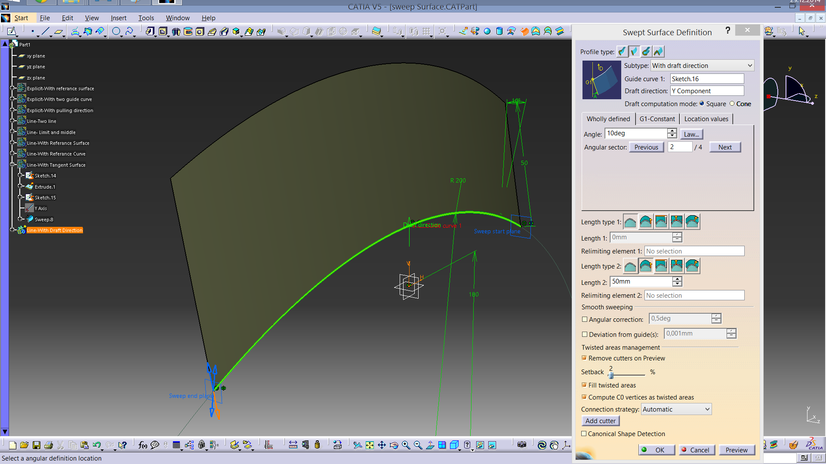826x464 pixels.
Task: Choose the second Length type 2 icon
Action: tap(646, 266)
